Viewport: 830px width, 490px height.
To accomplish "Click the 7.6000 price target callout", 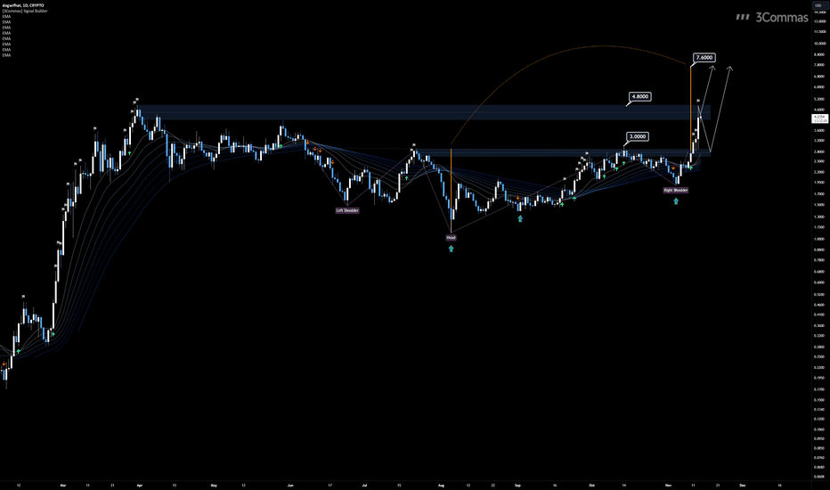I will click(704, 57).
